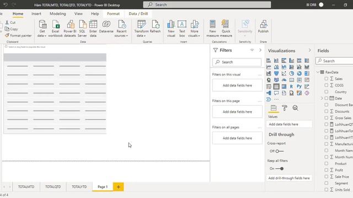Click Cut in the Clipboard group
This screenshot has height=198, width=353.
10,23
